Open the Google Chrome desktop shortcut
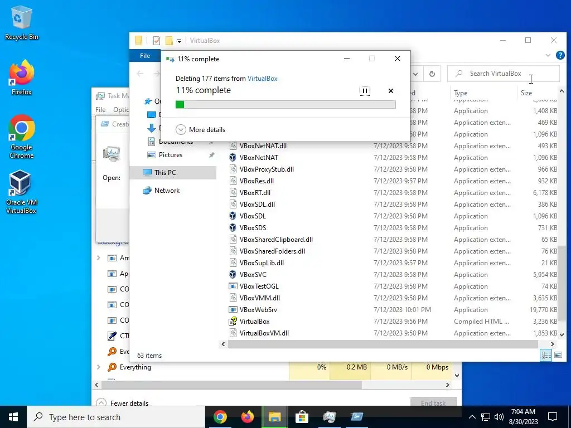 [22, 137]
